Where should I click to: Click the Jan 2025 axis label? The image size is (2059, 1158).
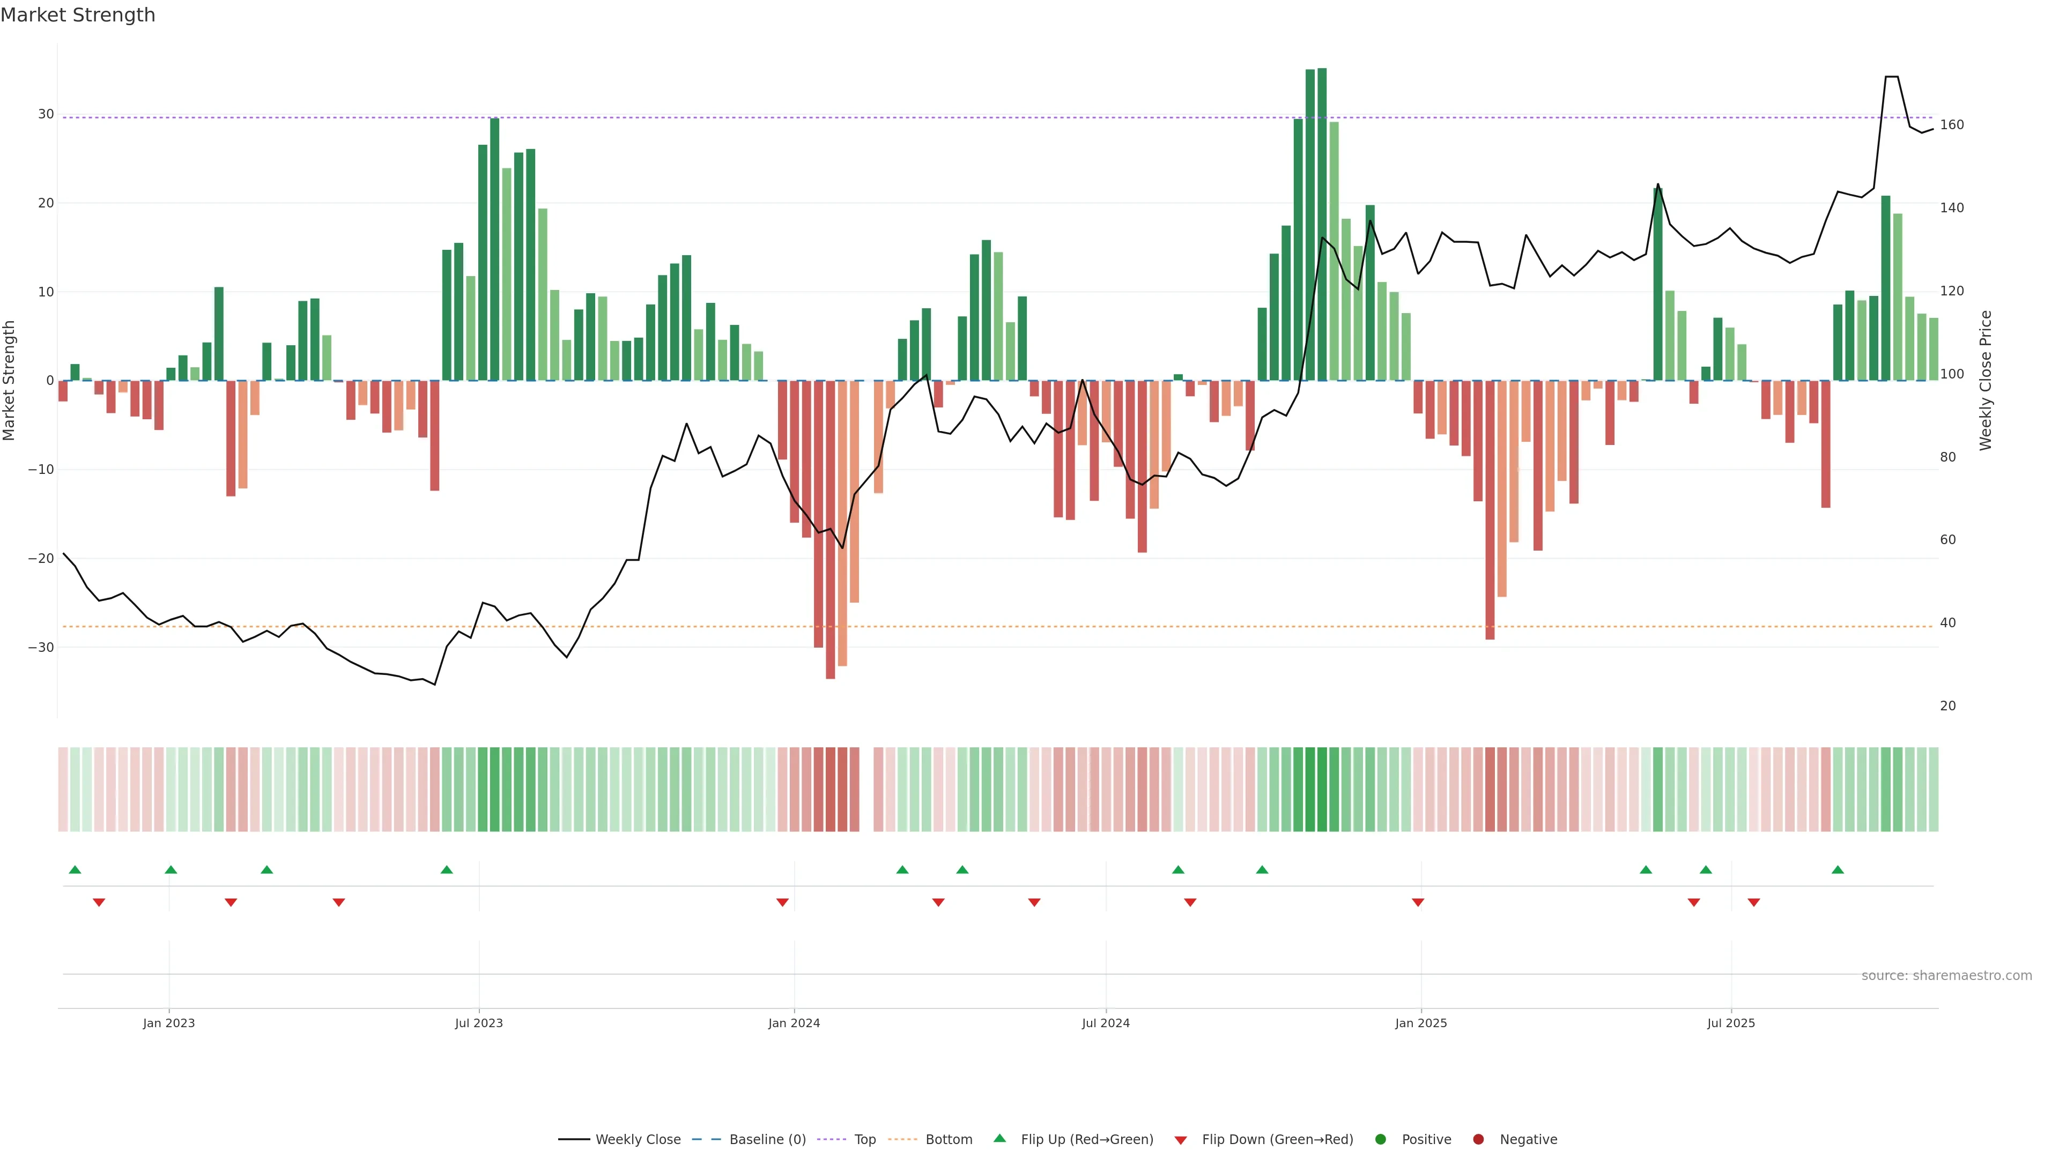[x=1421, y=1023]
